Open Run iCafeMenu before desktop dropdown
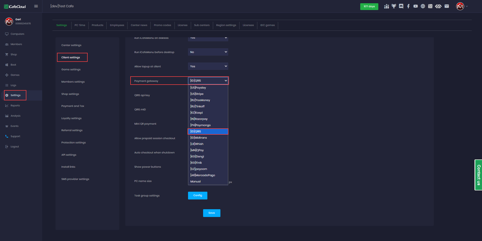 coord(208,52)
